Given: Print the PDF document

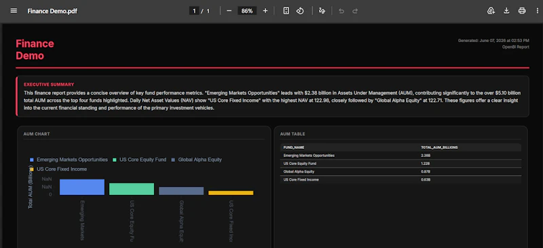Looking at the screenshot, I should coord(522,11).
